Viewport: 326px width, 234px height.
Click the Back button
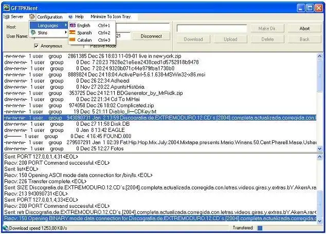304,39
